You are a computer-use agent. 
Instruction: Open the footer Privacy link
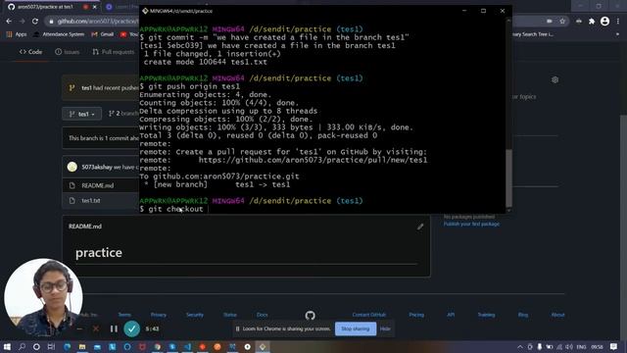click(159, 315)
